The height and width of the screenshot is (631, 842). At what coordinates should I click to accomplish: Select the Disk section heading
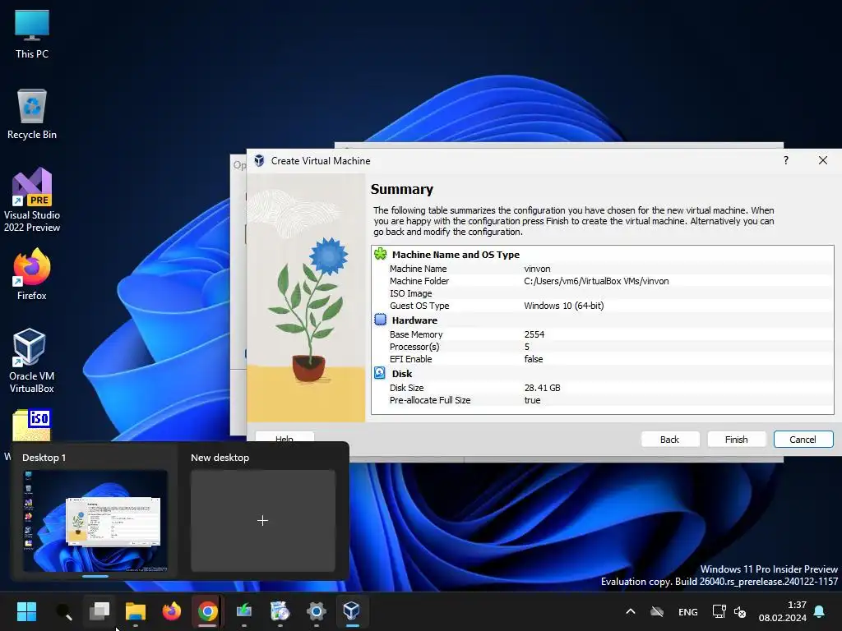(402, 374)
